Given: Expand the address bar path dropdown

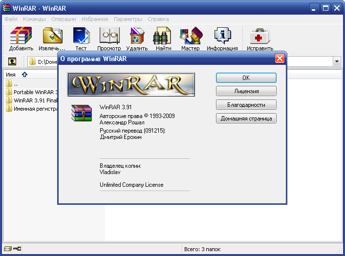Looking at the screenshot, I should point(337,62).
